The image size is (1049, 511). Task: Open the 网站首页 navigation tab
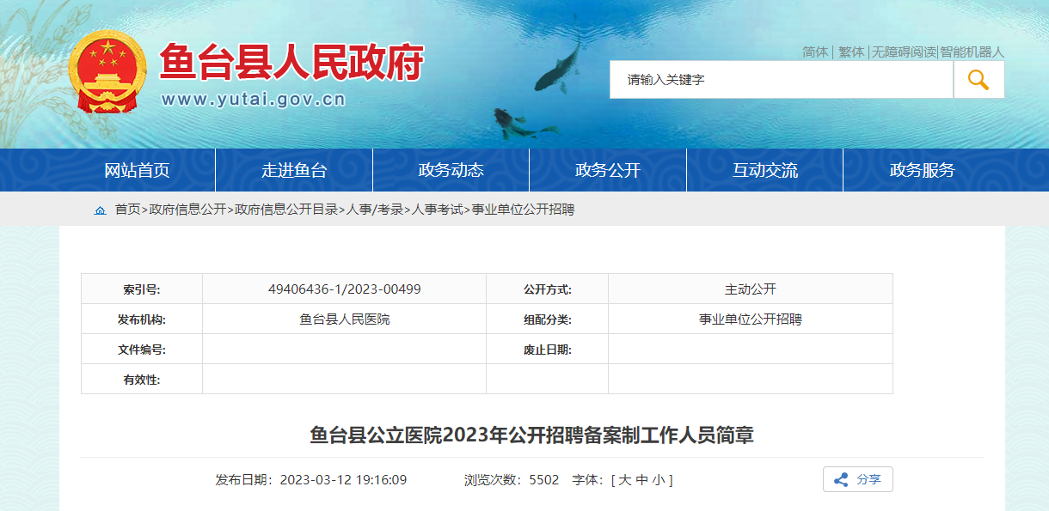[x=137, y=170]
